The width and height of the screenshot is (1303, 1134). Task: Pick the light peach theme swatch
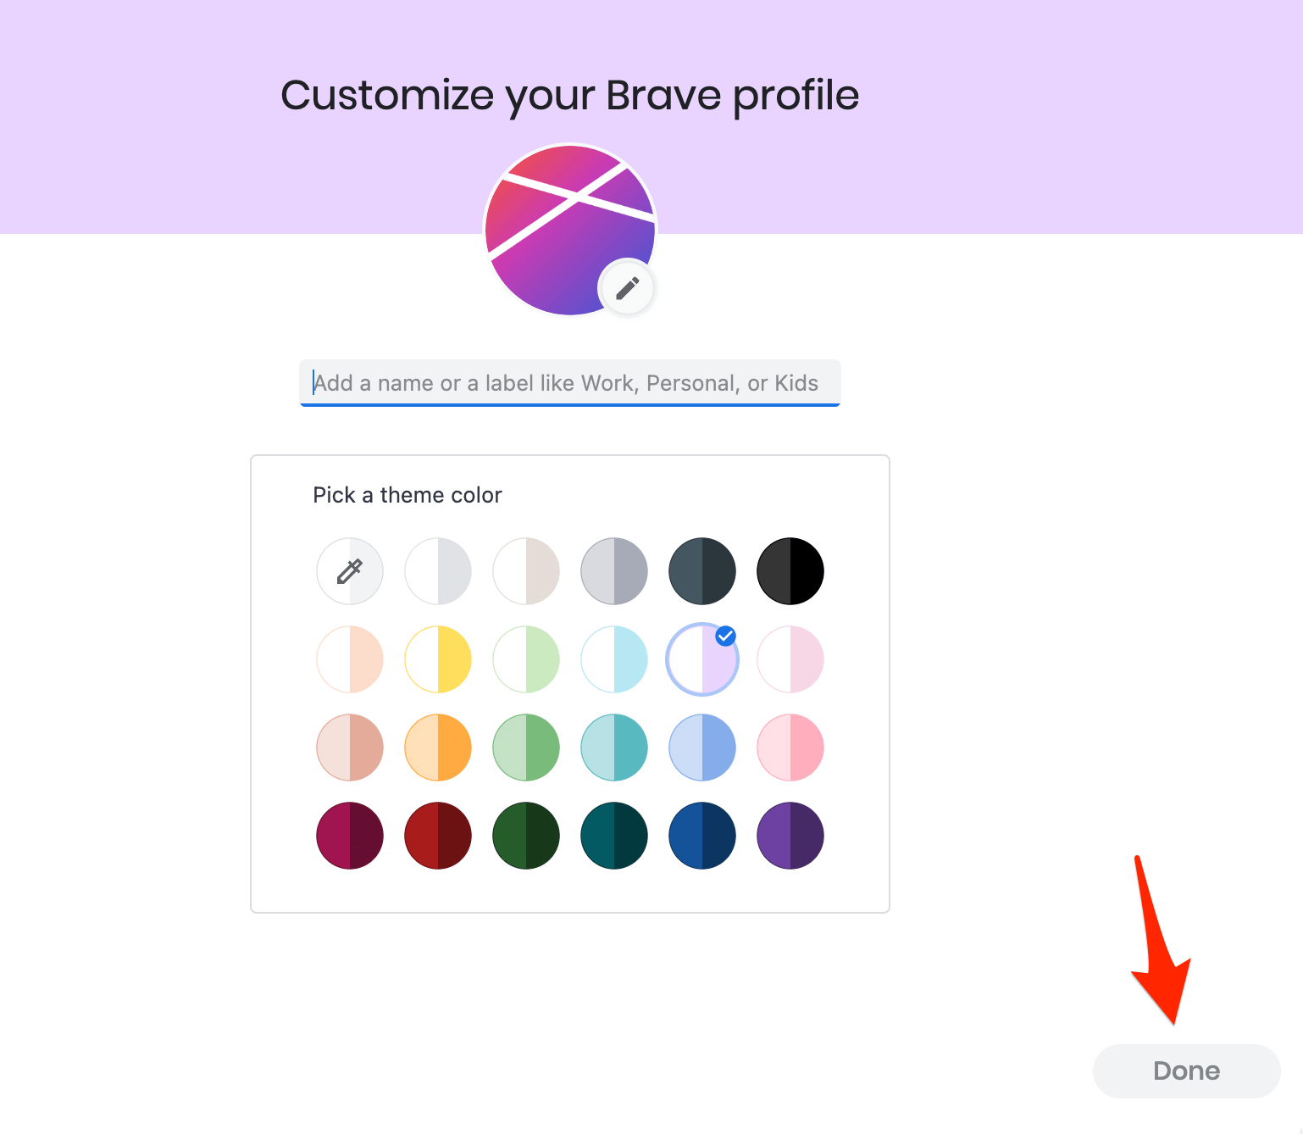point(350,659)
